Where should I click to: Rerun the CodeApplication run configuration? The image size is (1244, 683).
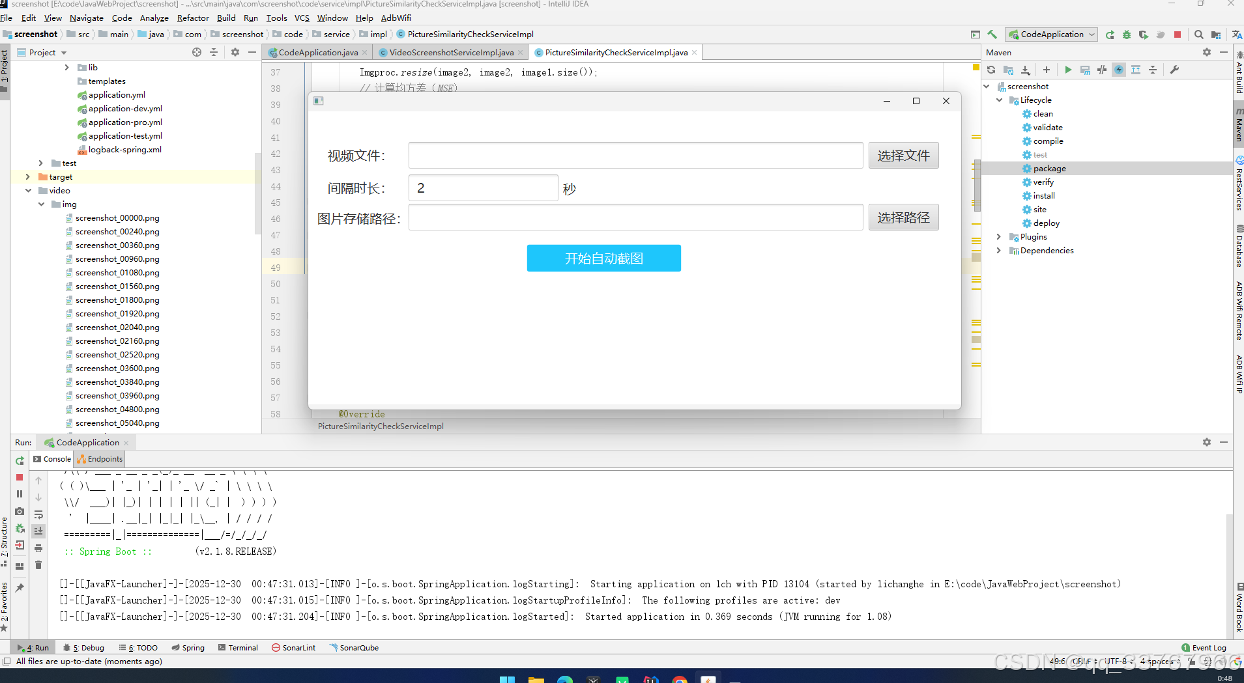pyautogui.click(x=19, y=460)
